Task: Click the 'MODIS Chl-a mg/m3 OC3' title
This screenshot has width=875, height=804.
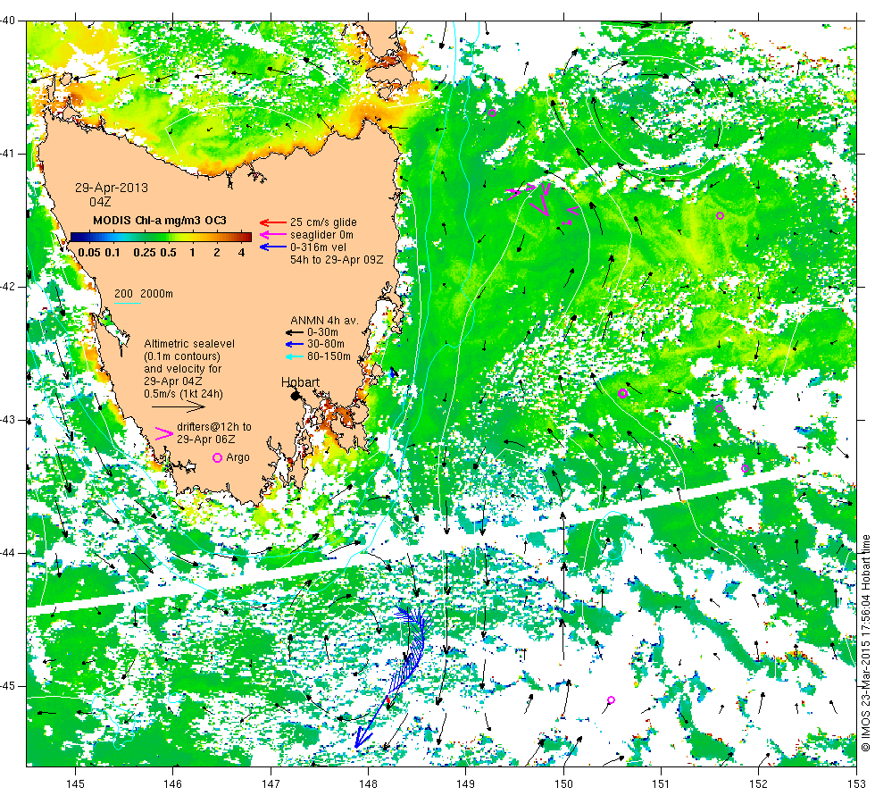Action: 160,221
